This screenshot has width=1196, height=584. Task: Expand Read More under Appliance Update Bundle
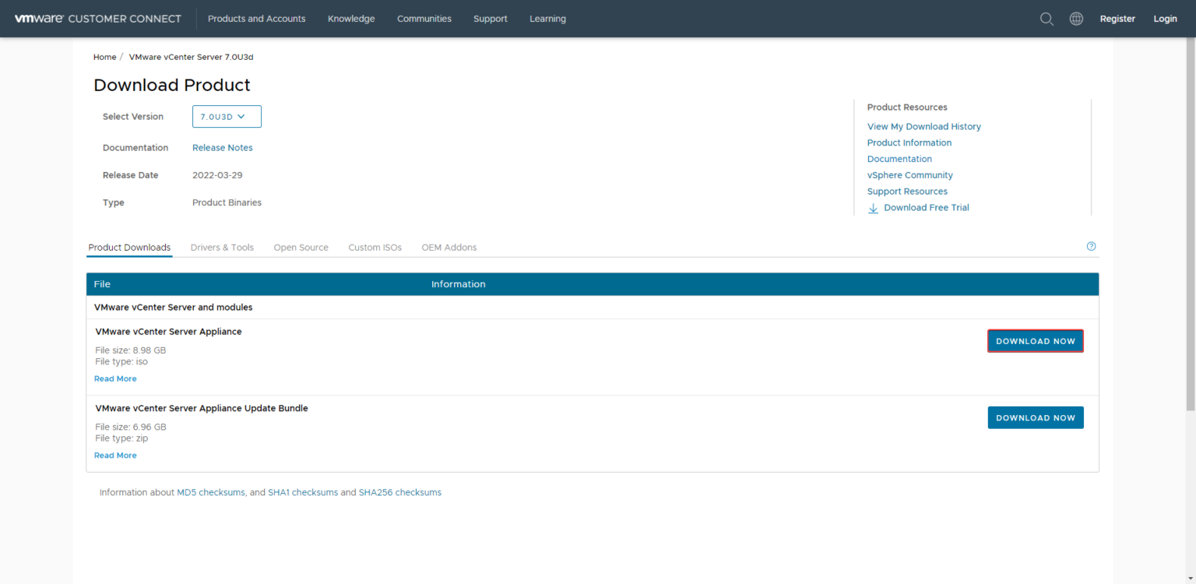pyautogui.click(x=115, y=455)
